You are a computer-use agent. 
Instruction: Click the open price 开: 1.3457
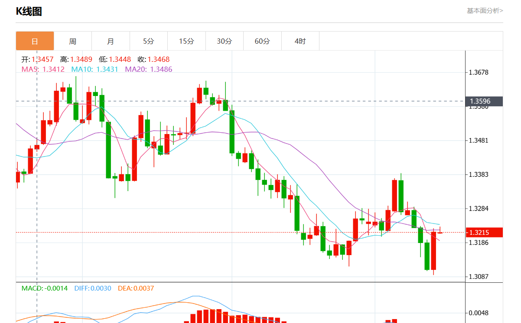[x=37, y=60]
